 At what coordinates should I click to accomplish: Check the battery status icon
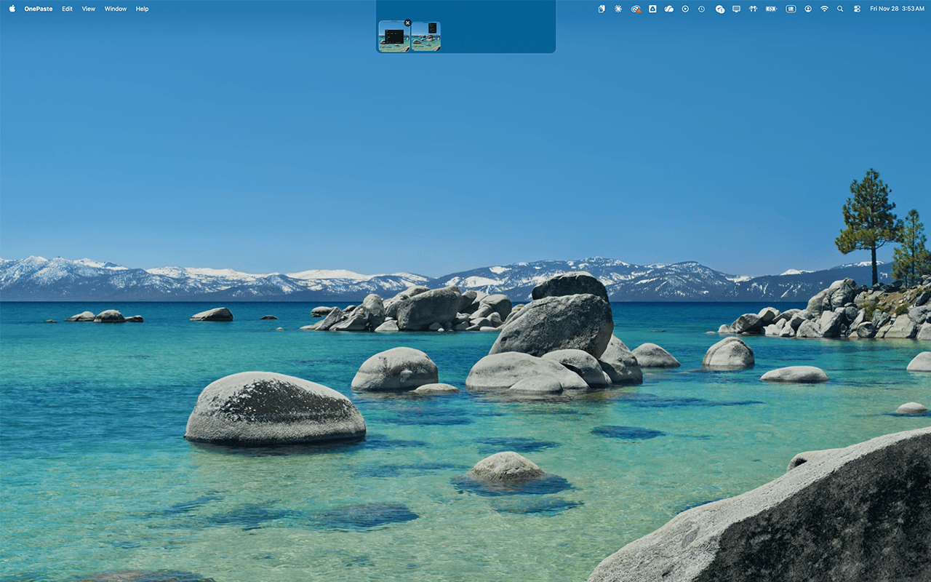coord(770,9)
